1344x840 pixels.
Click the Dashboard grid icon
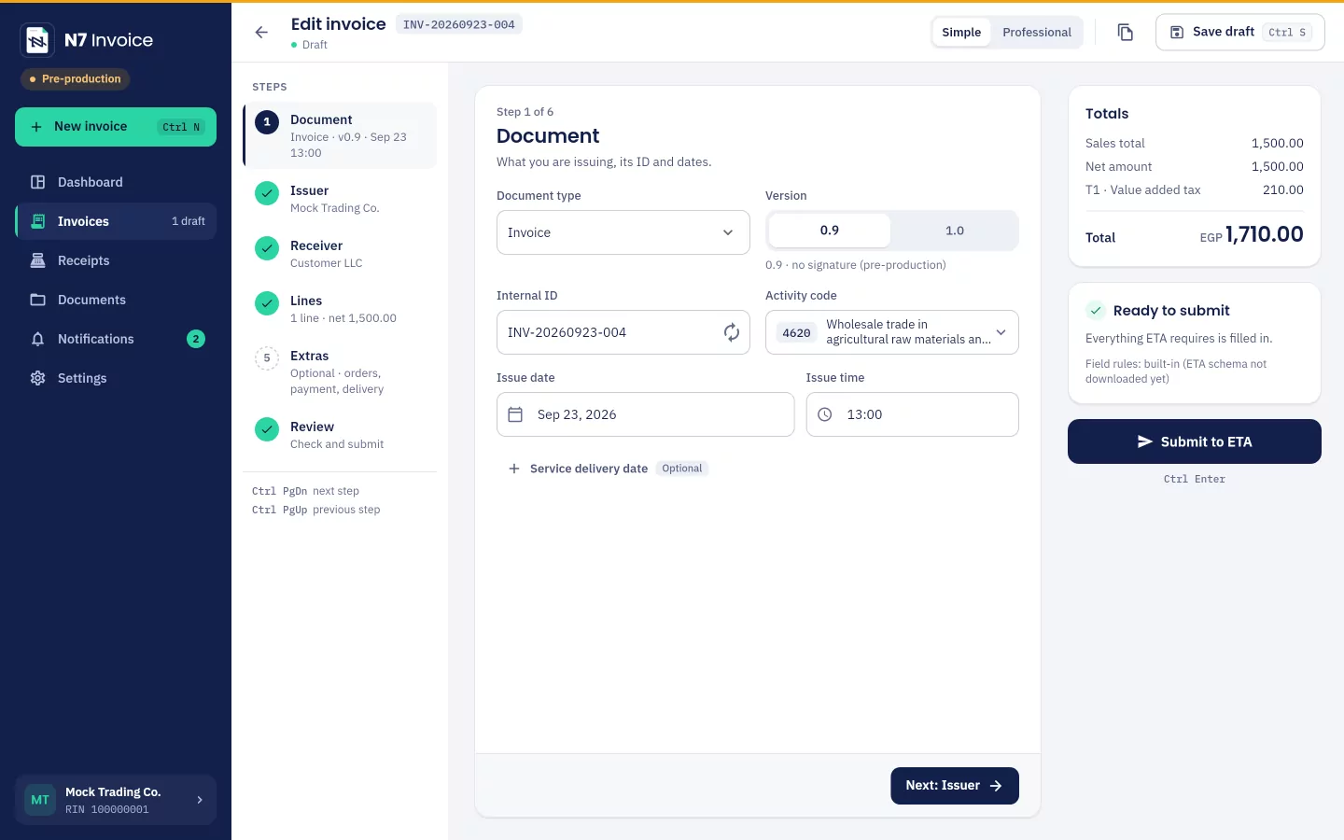[38, 182]
